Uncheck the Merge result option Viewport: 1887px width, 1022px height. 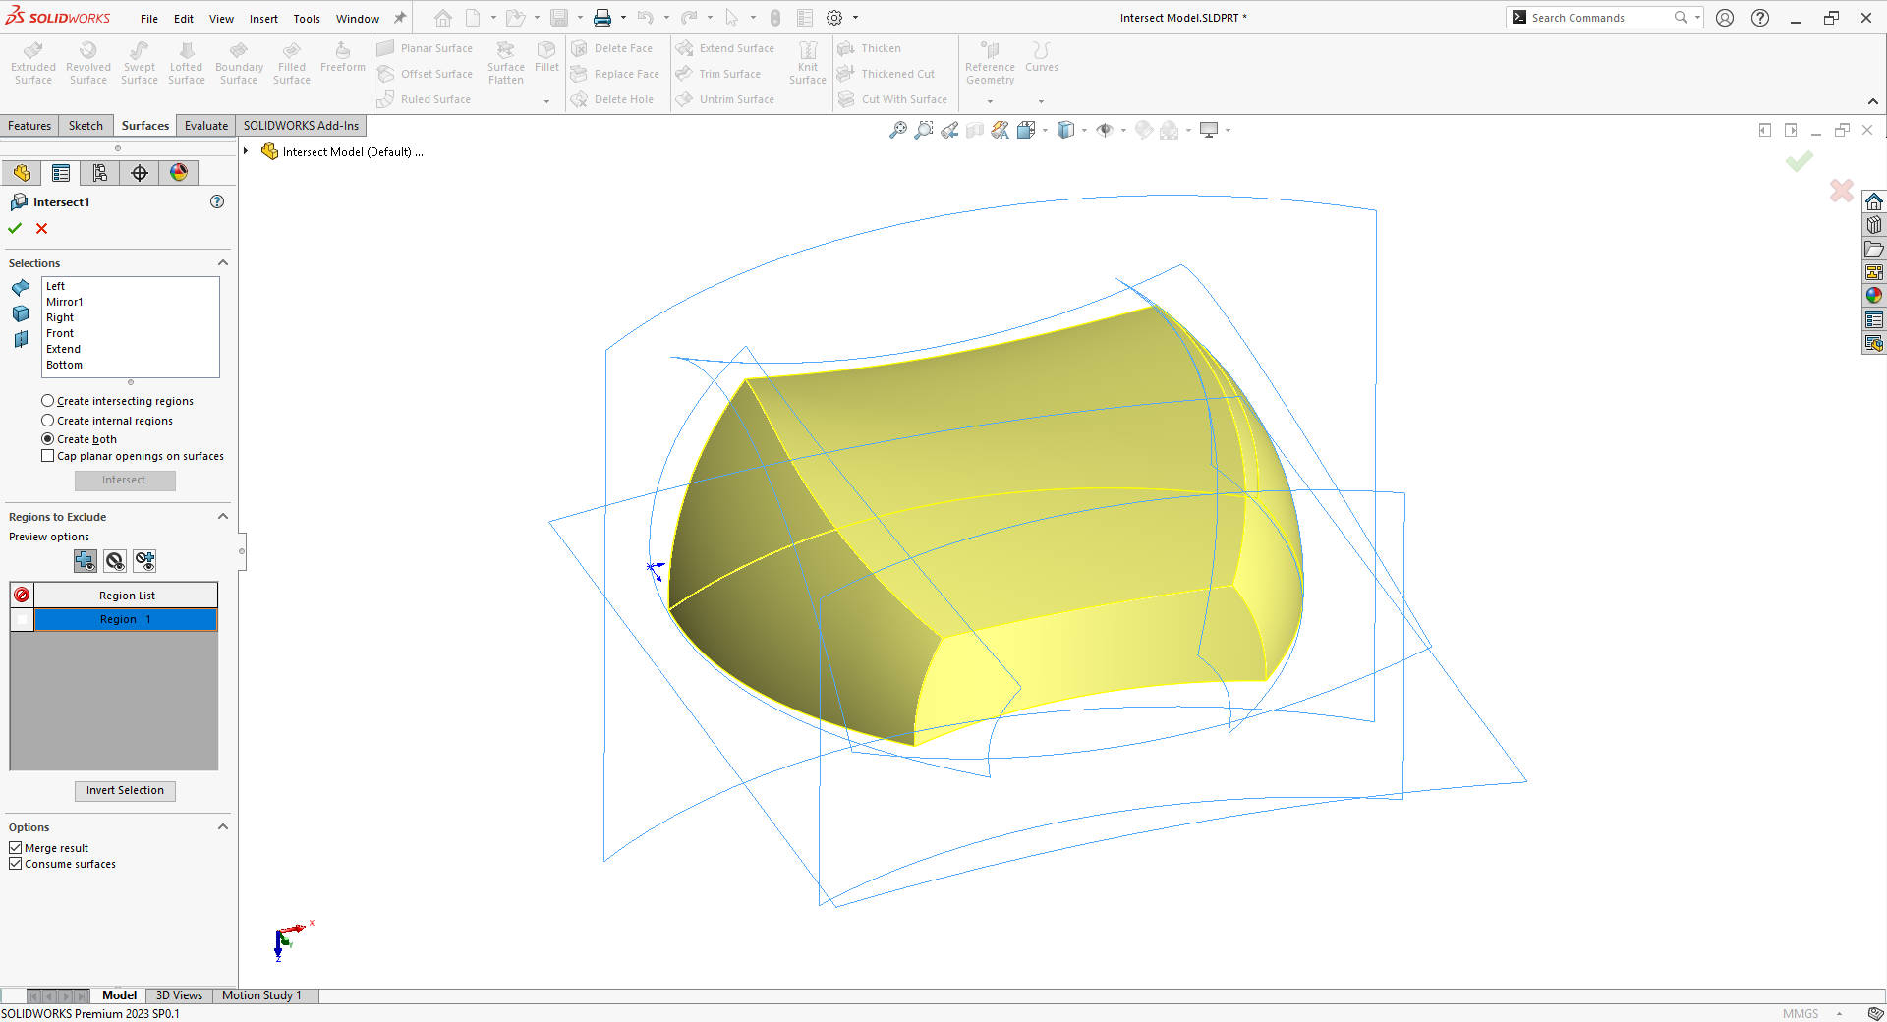[16, 847]
